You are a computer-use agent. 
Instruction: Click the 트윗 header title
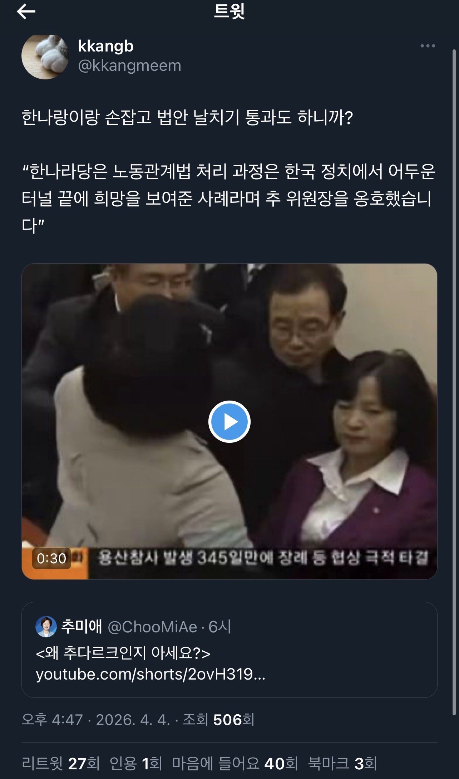[x=229, y=11]
